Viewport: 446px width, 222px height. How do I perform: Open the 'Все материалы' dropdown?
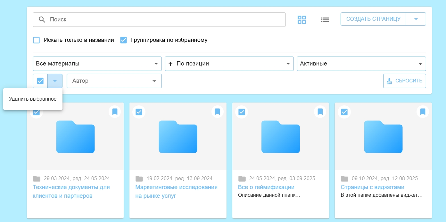pos(97,64)
